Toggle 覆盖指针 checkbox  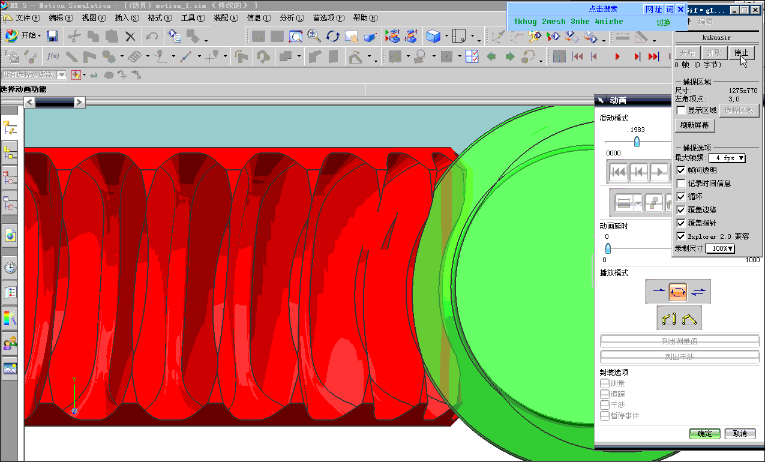click(x=680, y=223)
